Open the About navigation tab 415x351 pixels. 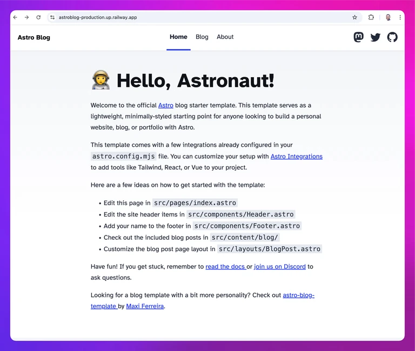pos(225,37)
